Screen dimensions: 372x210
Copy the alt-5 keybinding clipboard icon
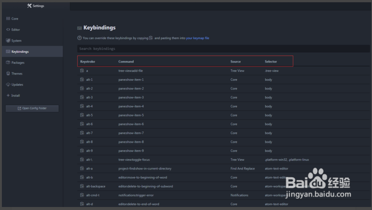pyautogui.click(x=82, y=115)
